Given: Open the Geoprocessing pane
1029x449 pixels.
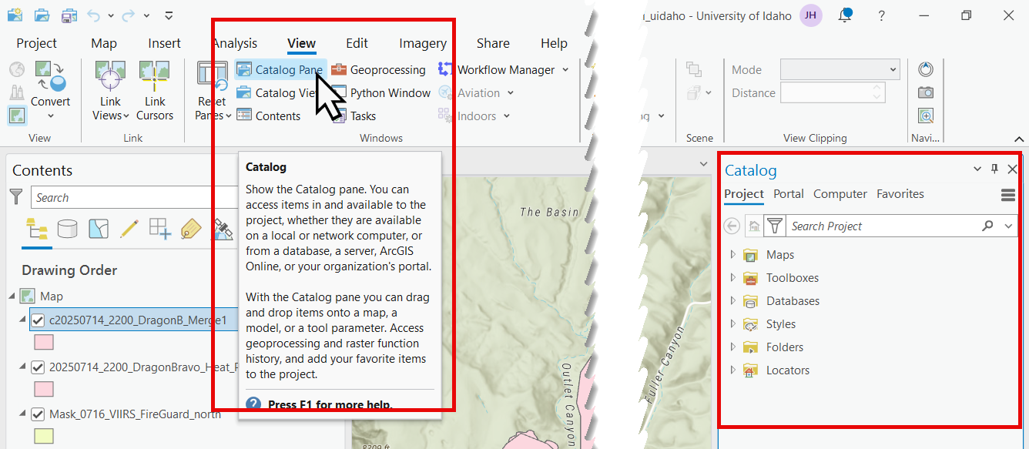Looking at the screenshot, I should 378,69.
